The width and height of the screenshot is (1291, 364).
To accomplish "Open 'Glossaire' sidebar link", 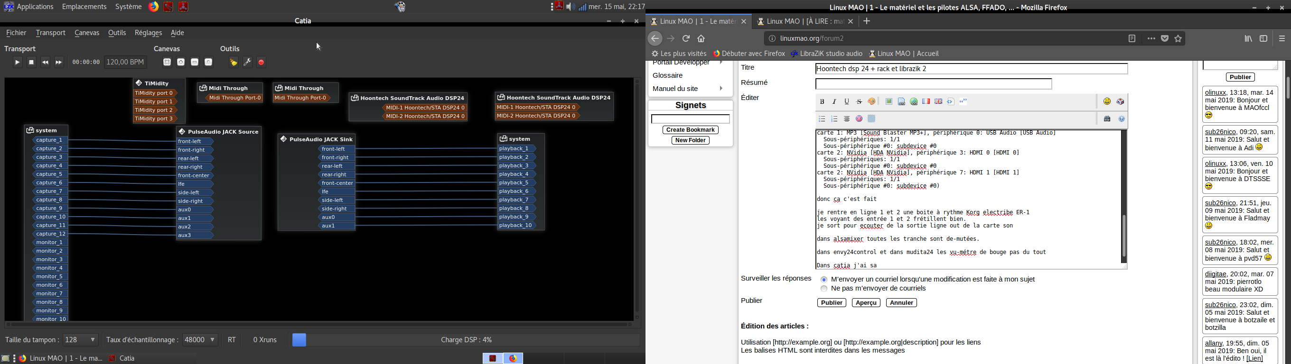I will (668, 76).
